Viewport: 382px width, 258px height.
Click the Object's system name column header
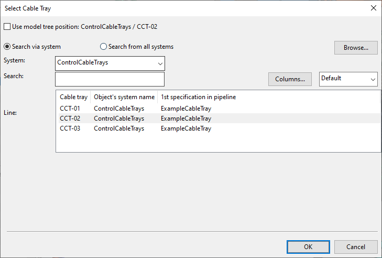pos(124,97)
